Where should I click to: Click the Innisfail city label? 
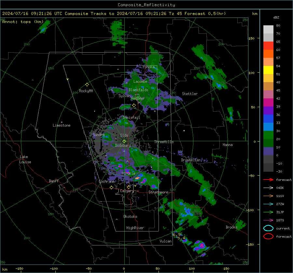(x=131, y=118)
